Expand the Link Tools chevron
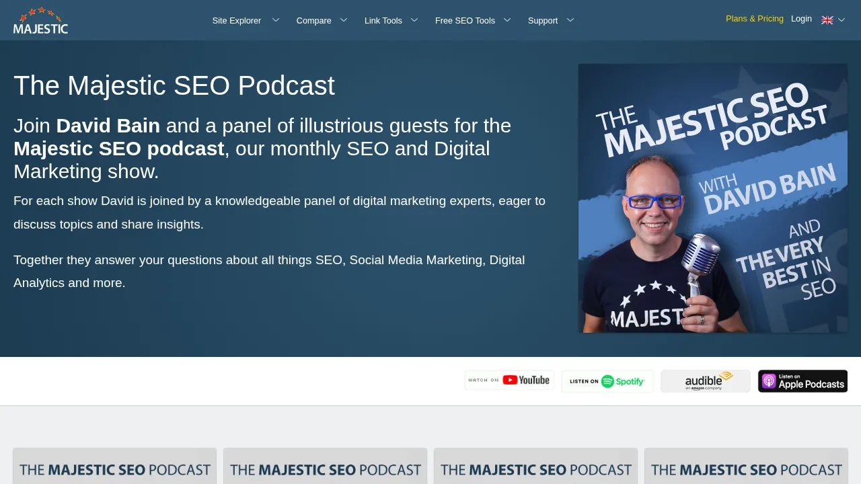 (414, 20)
